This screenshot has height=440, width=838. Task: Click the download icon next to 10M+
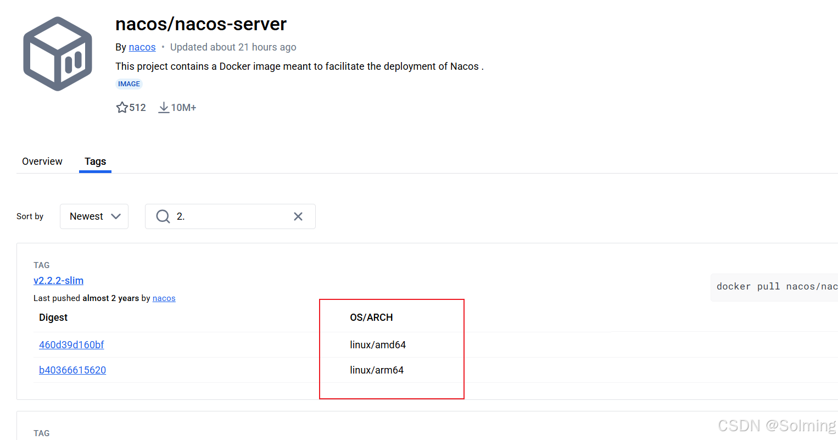pos(164,107)
